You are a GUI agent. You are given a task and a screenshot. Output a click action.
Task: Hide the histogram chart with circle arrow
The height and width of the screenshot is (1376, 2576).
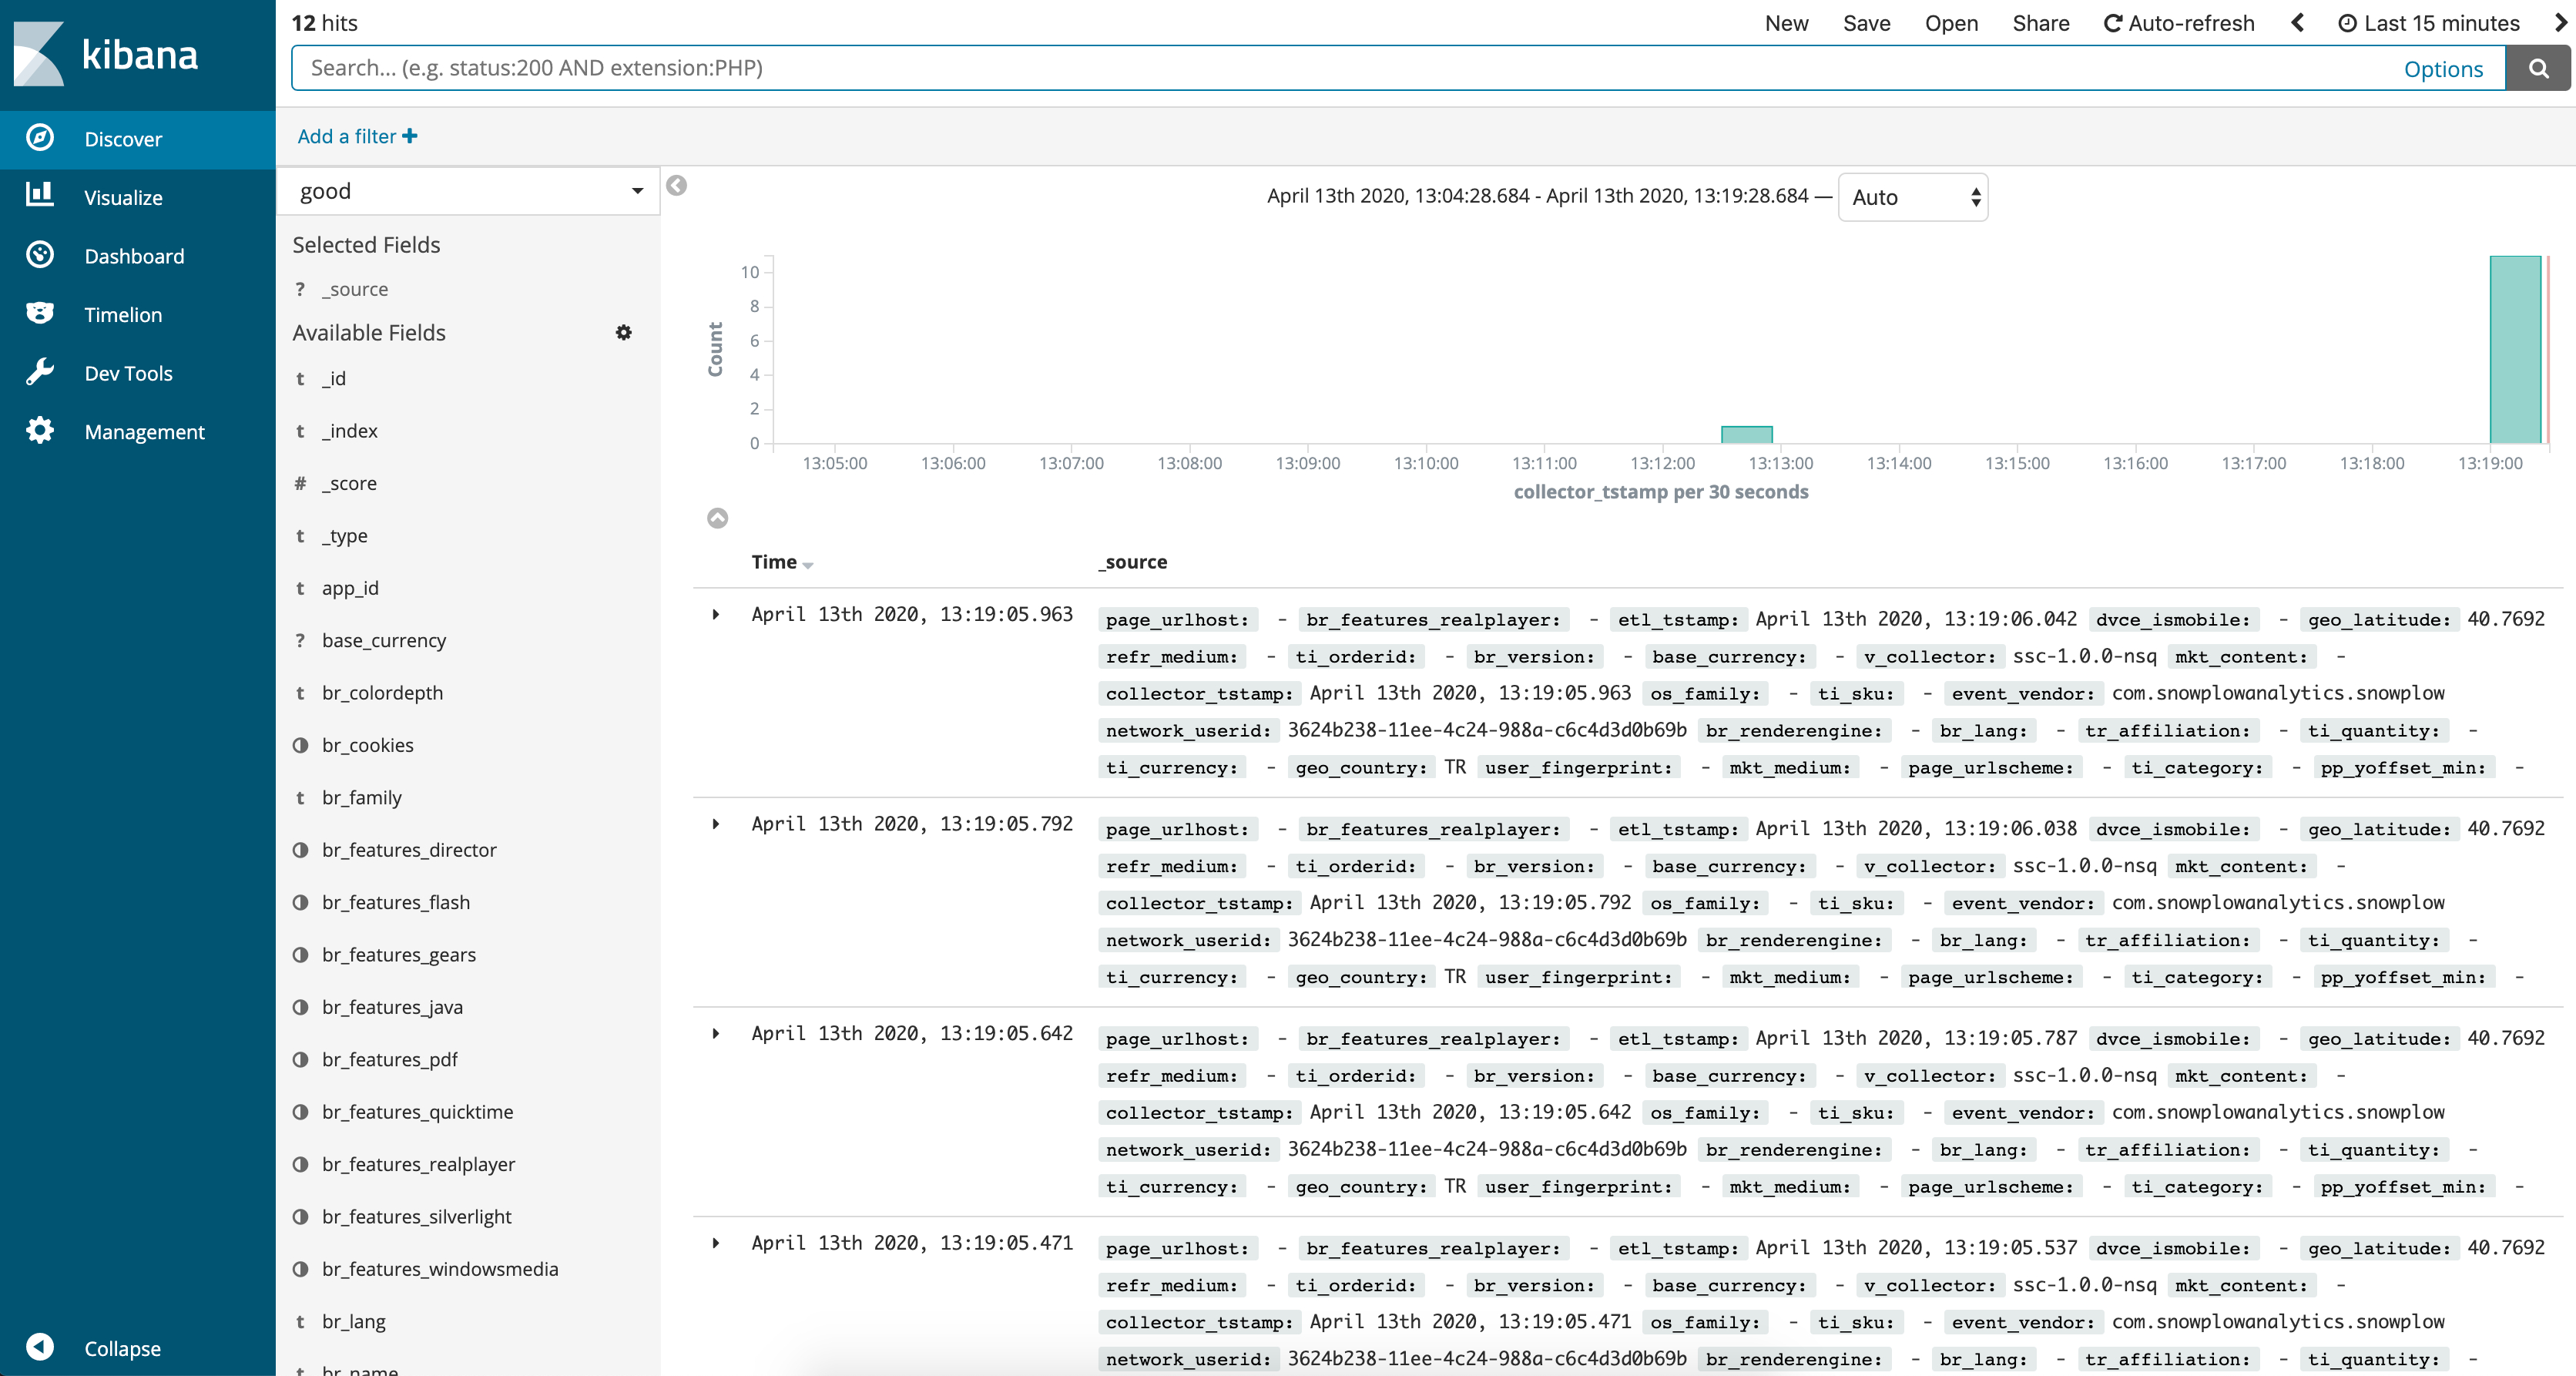[x=717, y=518]
